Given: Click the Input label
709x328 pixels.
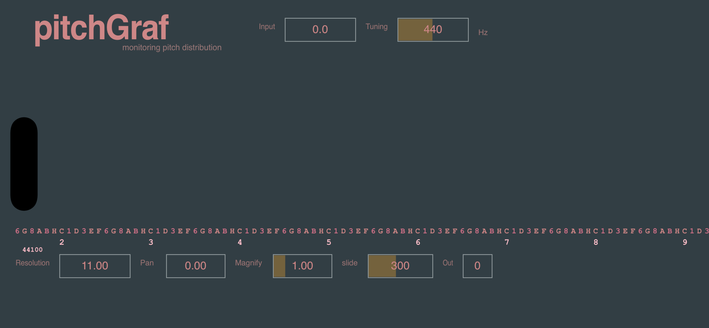Looking at the screenshot, I should pos(267,26).
